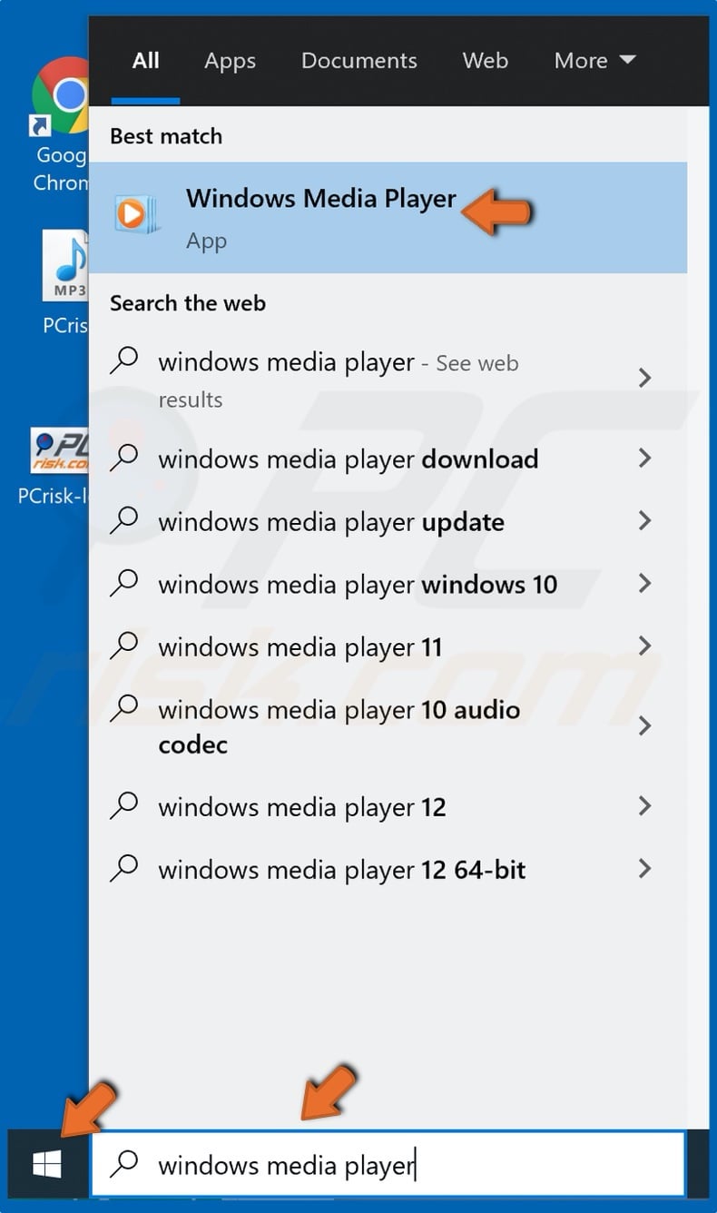Click the search icon next to windows media player download
Image resolution: width=717 pixels, height=1213 pixels.
click(x=124, y=459)
